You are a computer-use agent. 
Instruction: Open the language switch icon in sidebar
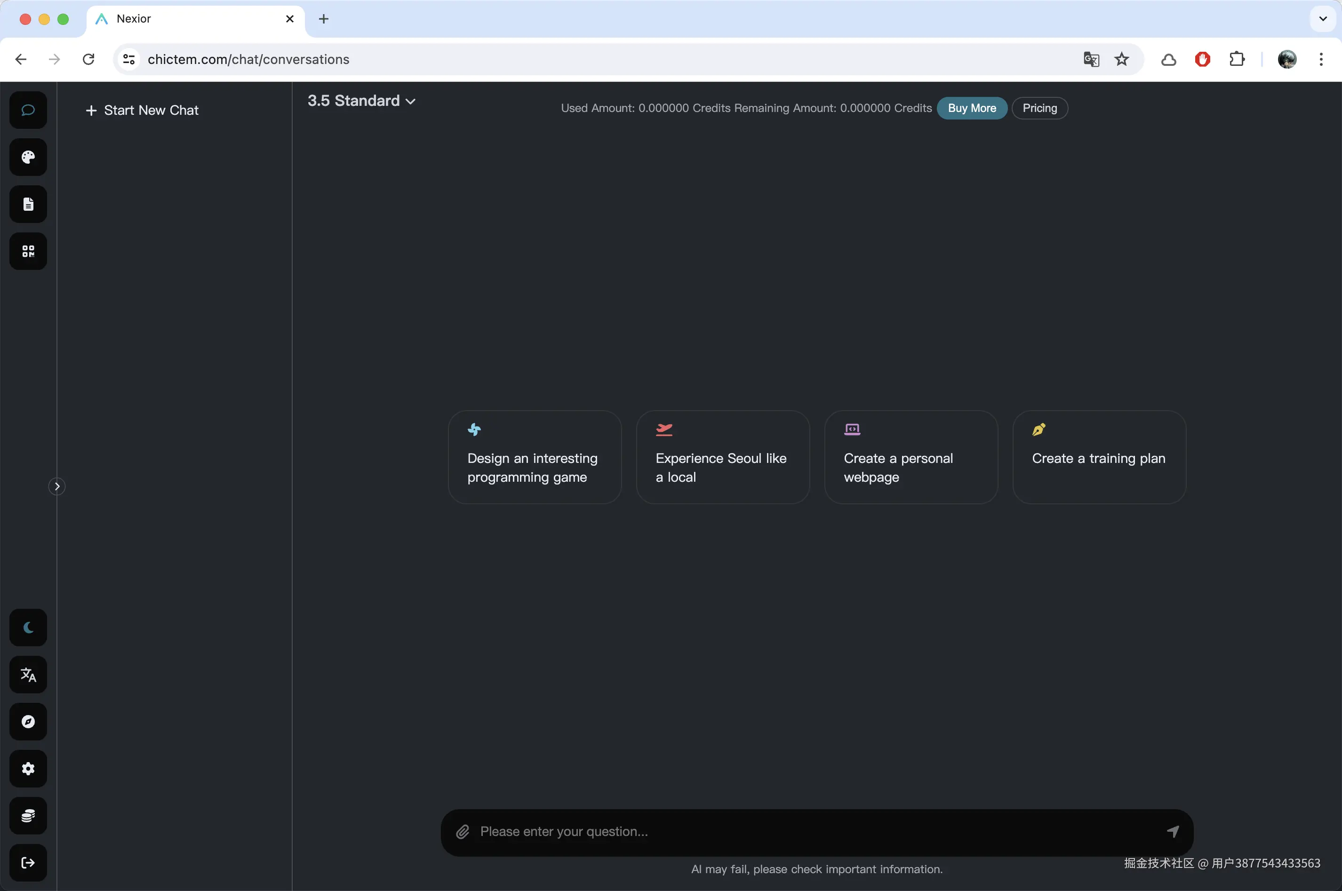coord(28,675)
